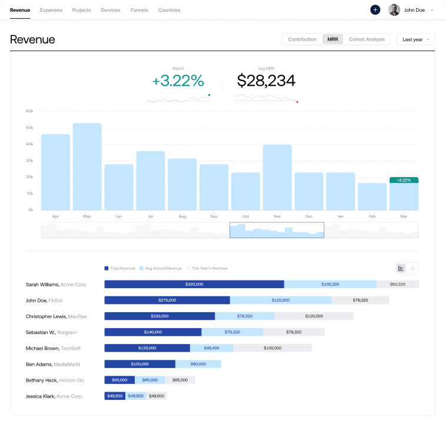Switch to Cohort Analysis view

point(367,39)
